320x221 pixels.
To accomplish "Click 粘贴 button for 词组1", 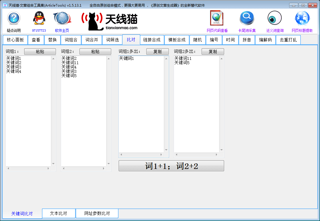I will 40,52.
